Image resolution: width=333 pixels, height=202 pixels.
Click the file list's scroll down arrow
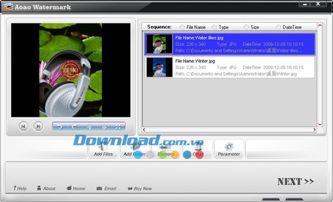(320, 124)
